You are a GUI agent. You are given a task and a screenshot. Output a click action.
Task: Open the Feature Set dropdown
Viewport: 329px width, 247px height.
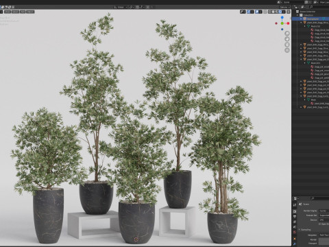324,215
